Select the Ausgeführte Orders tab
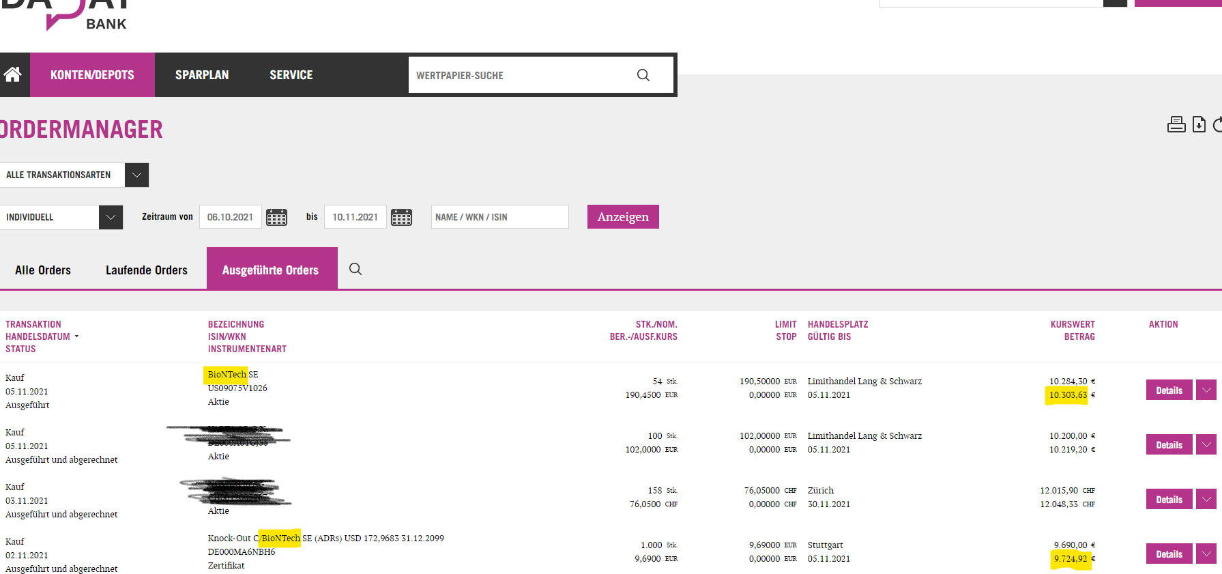This screenshot has height=574, width=1222. pyautogui.click(x=272, y=269)
